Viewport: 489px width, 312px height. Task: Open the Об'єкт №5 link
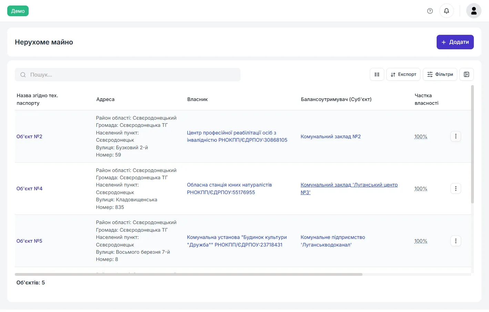click(29, 241)
